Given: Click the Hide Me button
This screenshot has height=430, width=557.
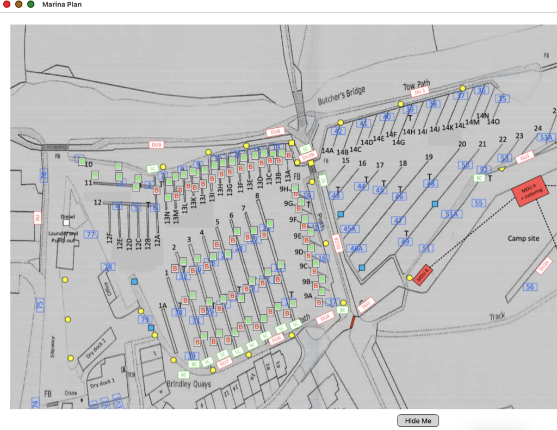Looking at the screenshot, I should click(418, 421).
